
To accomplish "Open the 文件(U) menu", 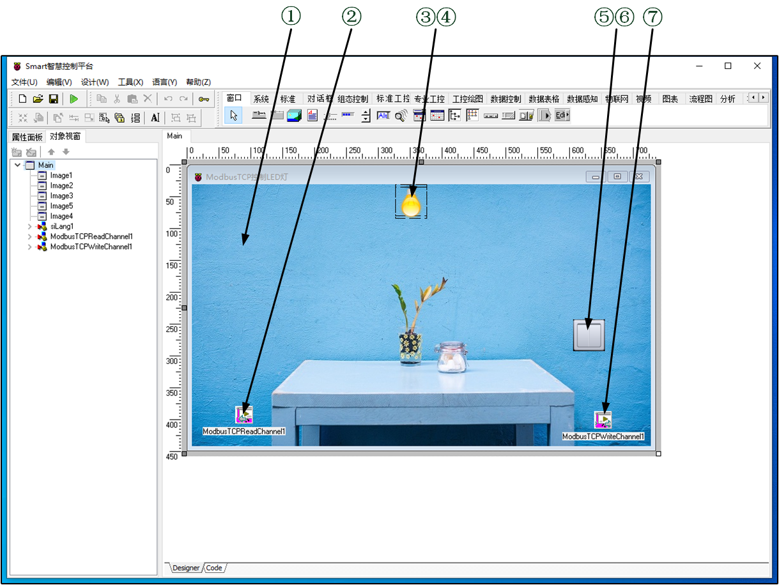I will point(24,82).
